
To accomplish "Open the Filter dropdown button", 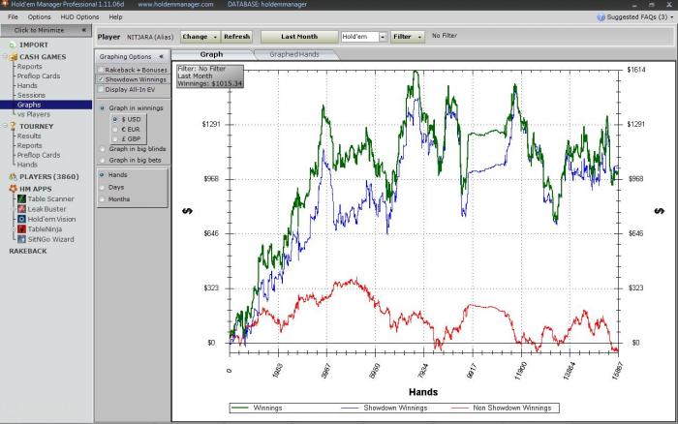I will point(407,37).
